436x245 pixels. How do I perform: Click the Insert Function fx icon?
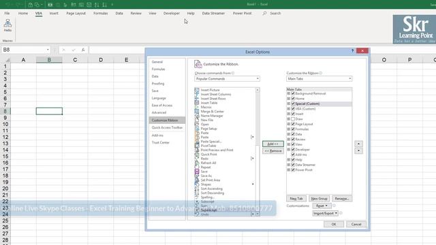click(83, 50)
